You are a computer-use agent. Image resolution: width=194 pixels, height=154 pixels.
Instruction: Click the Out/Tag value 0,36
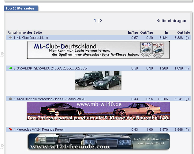tap(150, 68)
